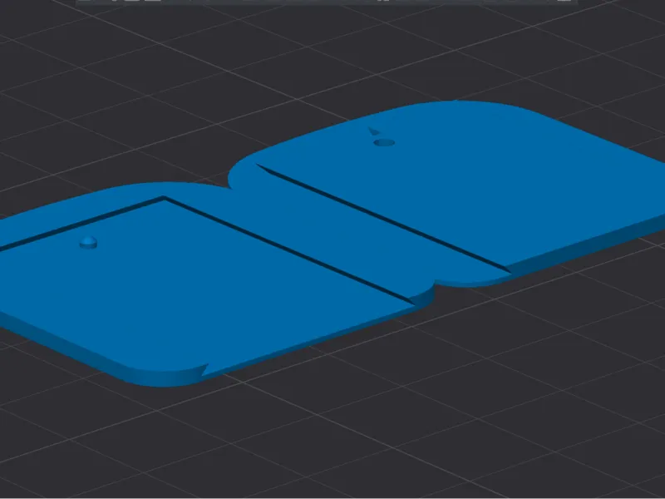The width and height of the screenshot is (665, 499).
Task: Click the raised border rim of left plate
Action: [106, 200]
